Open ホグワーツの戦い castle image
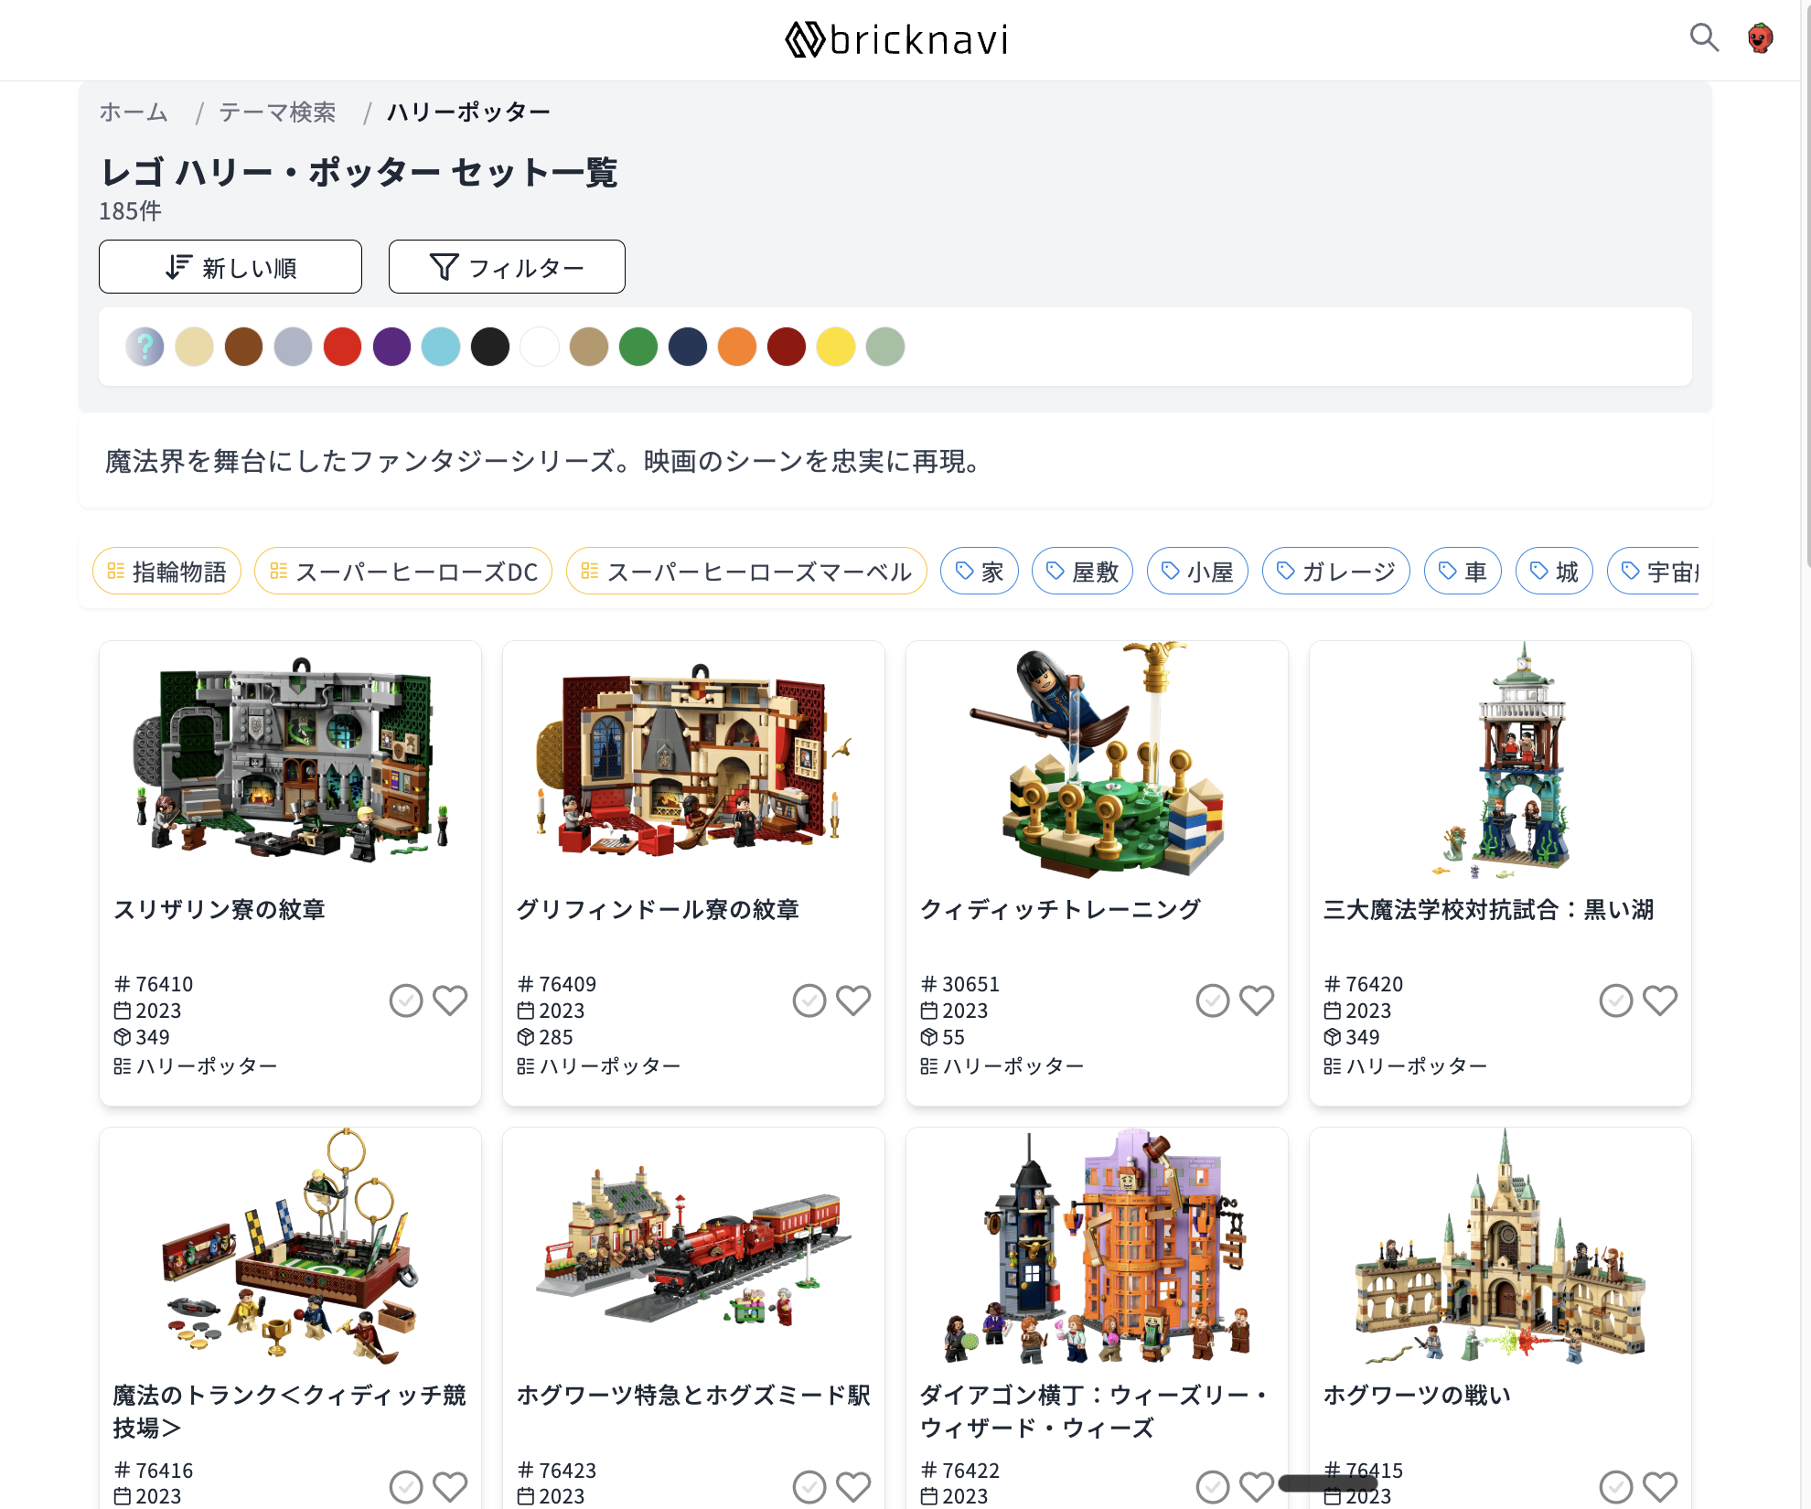 tap(1500, 1246)
